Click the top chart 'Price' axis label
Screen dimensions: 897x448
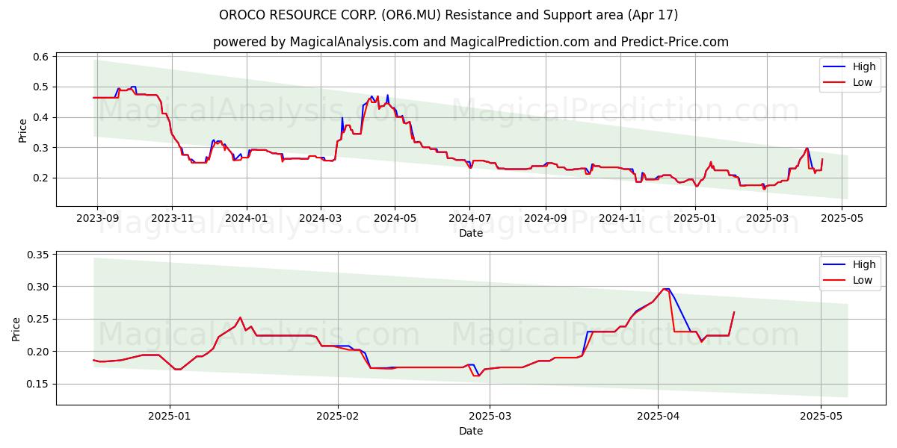pyautogui.click(x=23, y=130)
